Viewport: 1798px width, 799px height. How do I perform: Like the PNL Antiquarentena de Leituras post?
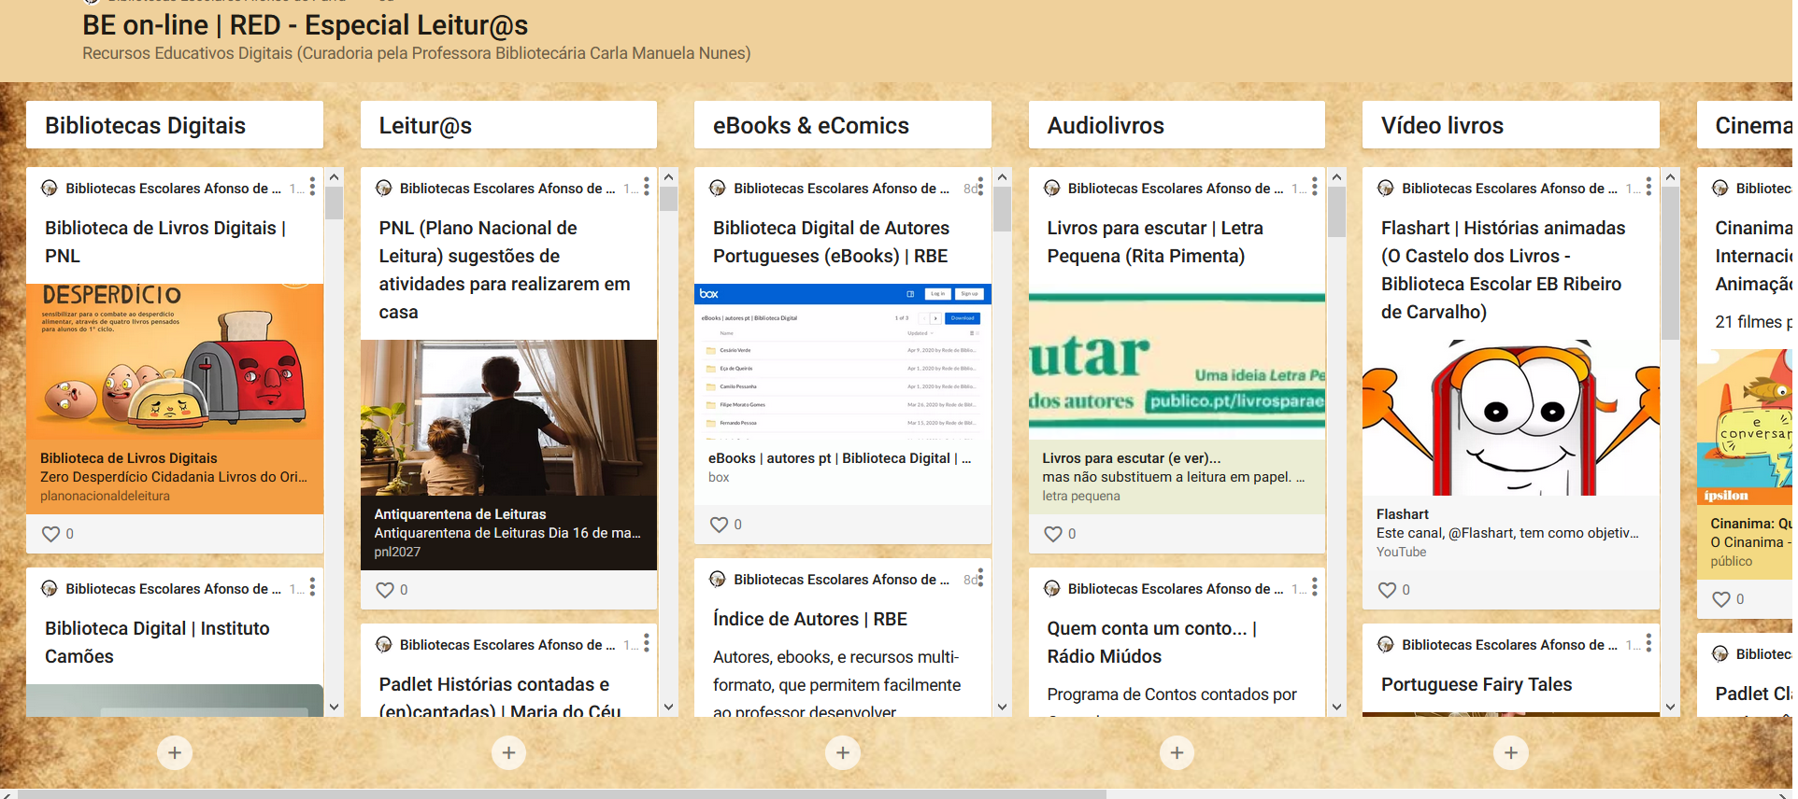(x=384, y=590)
